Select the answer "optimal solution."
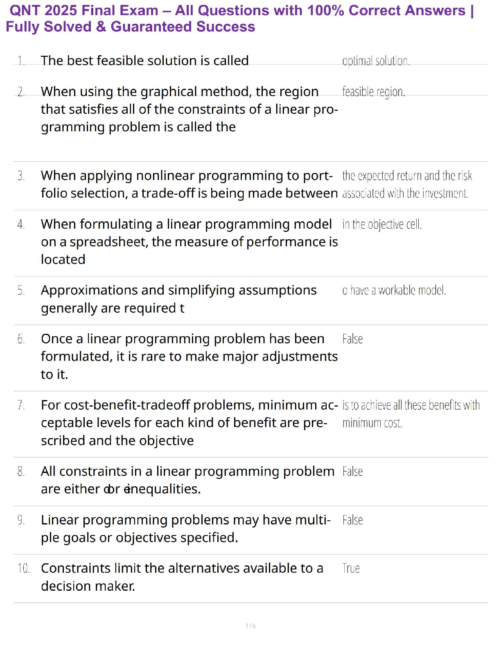Viewport: 501px width, 648px height. click(x=376, y=61)
